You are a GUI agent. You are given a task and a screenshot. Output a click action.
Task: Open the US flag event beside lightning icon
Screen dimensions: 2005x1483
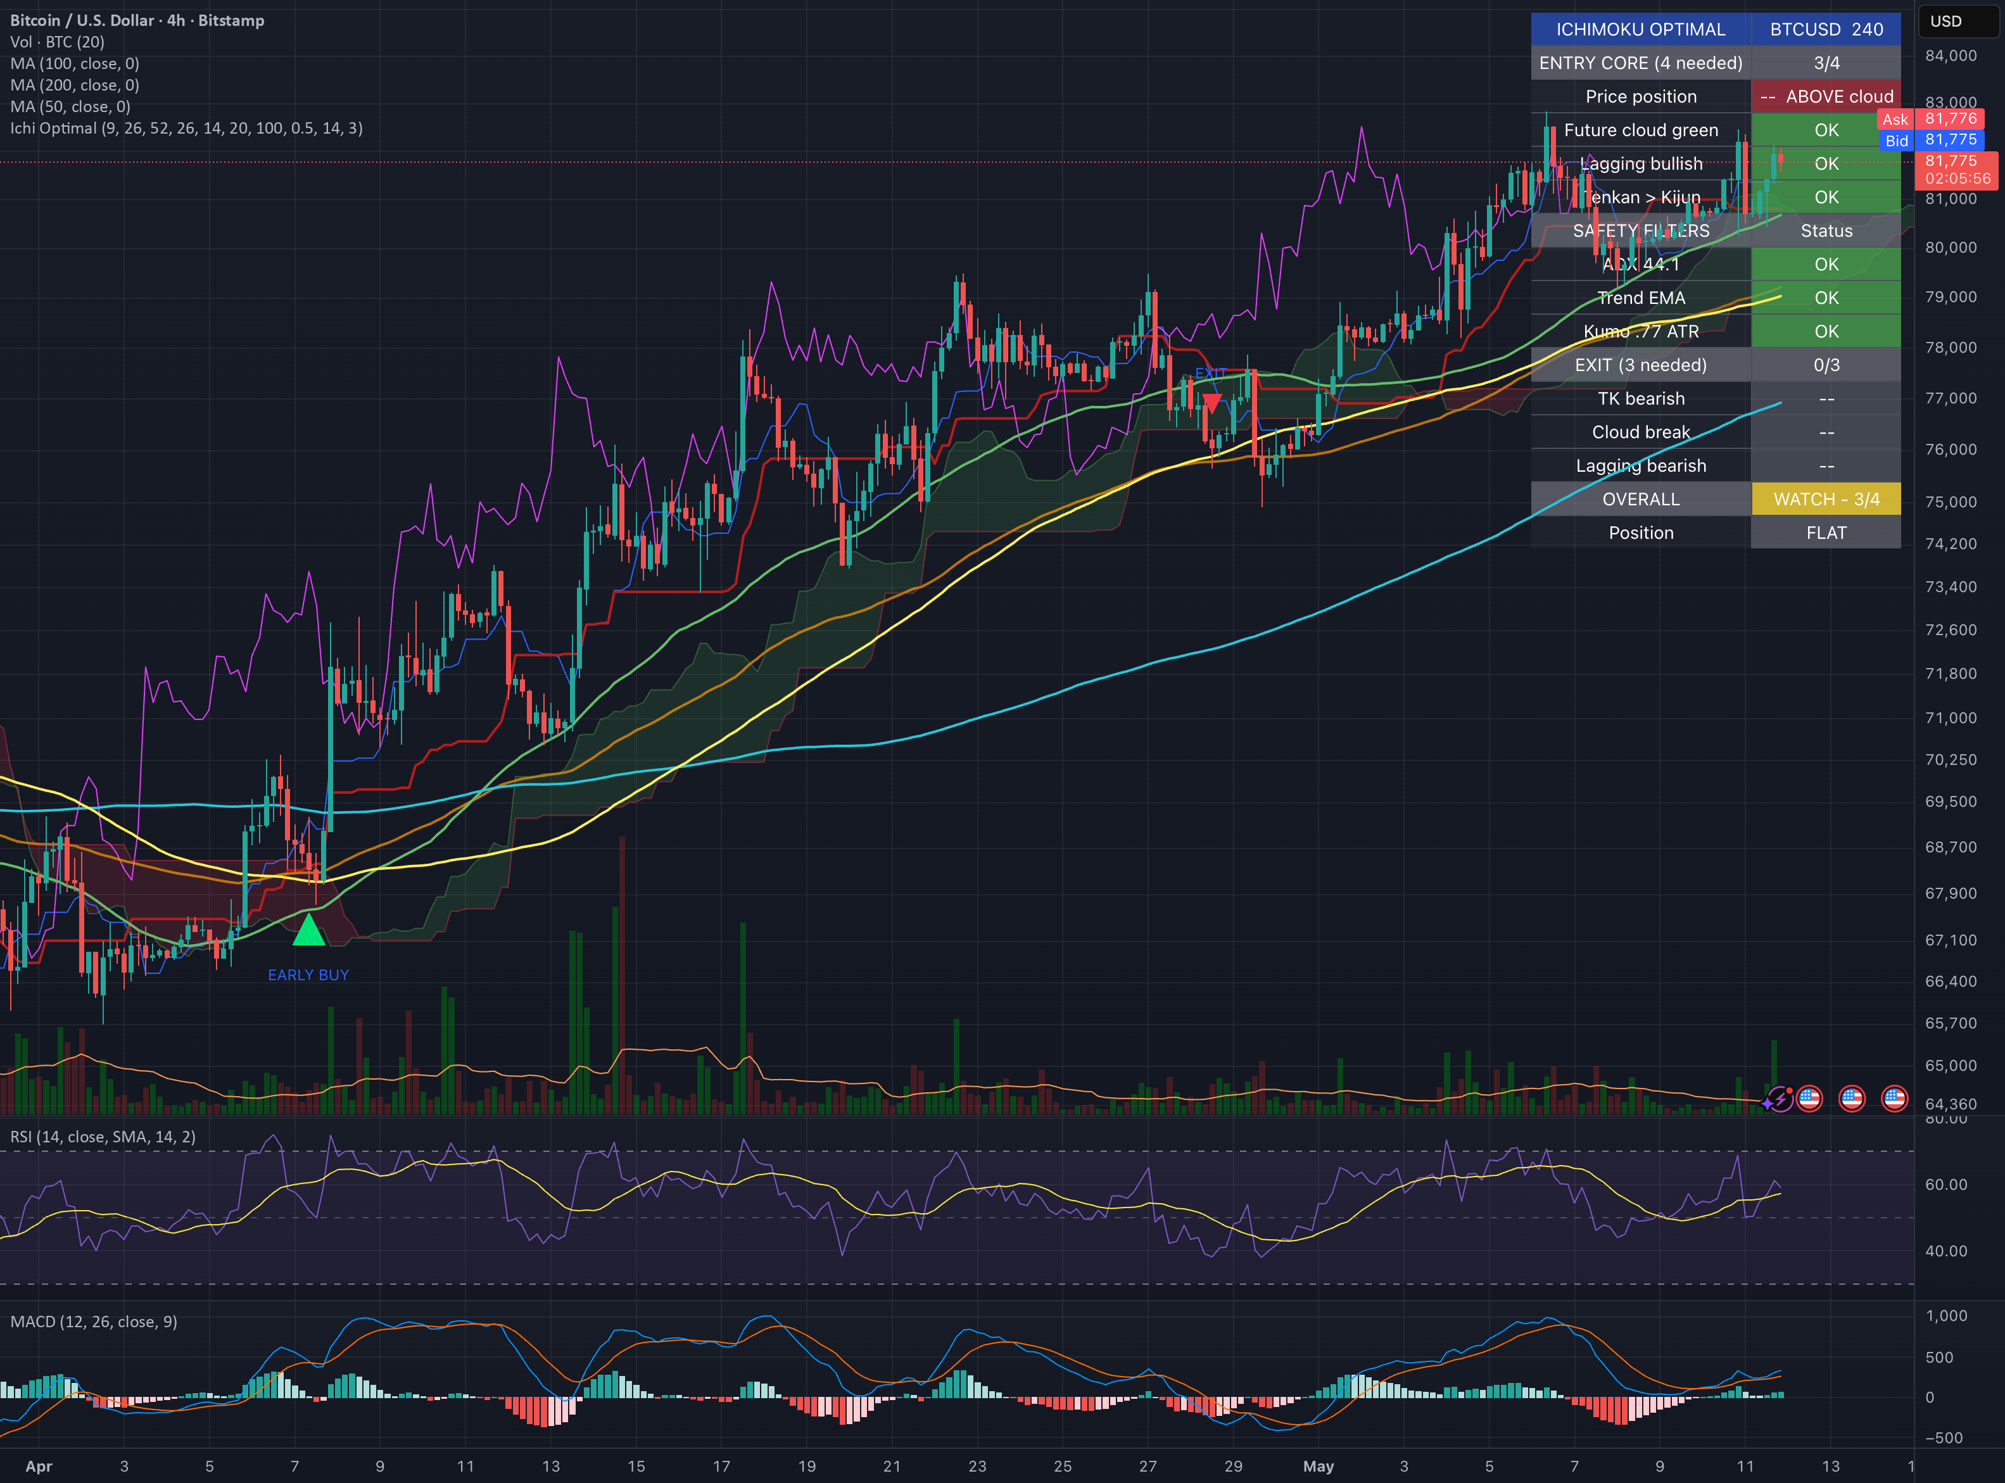(1809, 1098)
